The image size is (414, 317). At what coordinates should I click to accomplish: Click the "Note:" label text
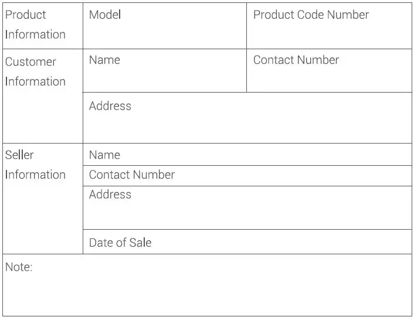[x=19, y=267]
